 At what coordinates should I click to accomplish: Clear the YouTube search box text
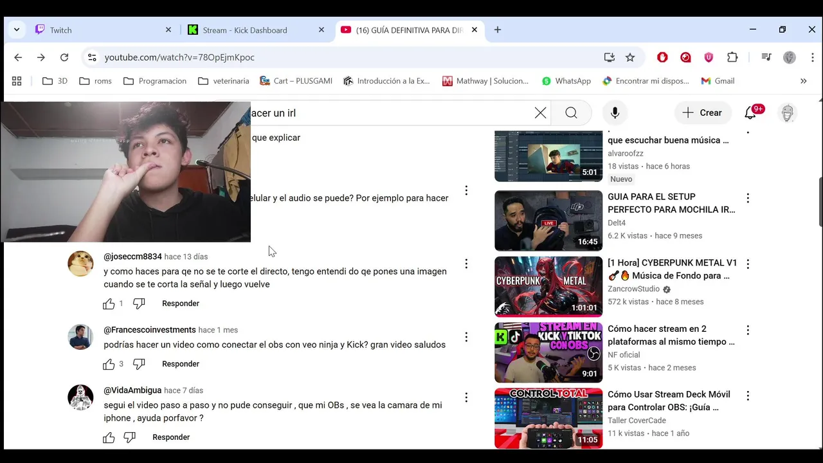coord(541,113)
